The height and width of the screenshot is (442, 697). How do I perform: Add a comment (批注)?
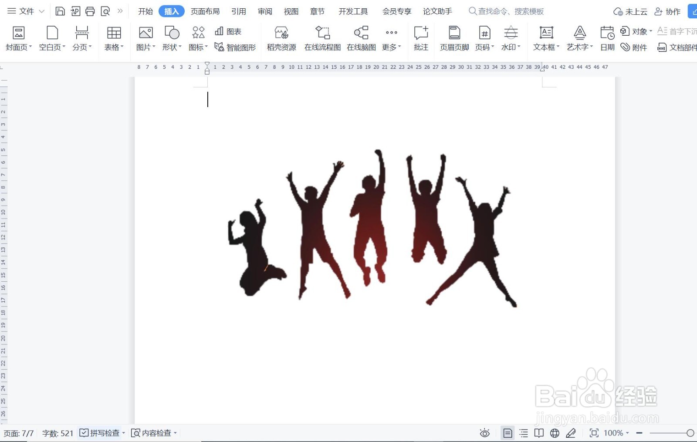click(x=421, y=38)
